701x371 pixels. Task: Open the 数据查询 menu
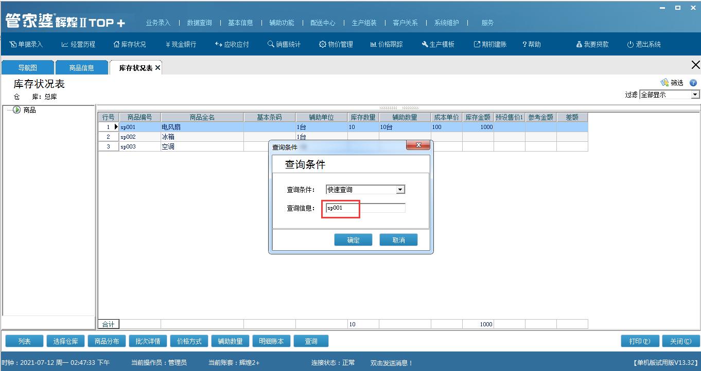click(200, 23)
